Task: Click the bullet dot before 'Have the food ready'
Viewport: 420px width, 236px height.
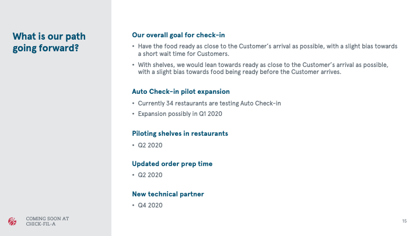Action: point(134,45)
